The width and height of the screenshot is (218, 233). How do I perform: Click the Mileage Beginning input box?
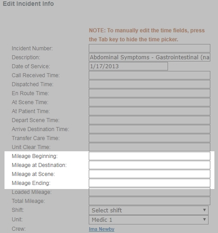tap(150, 156)
